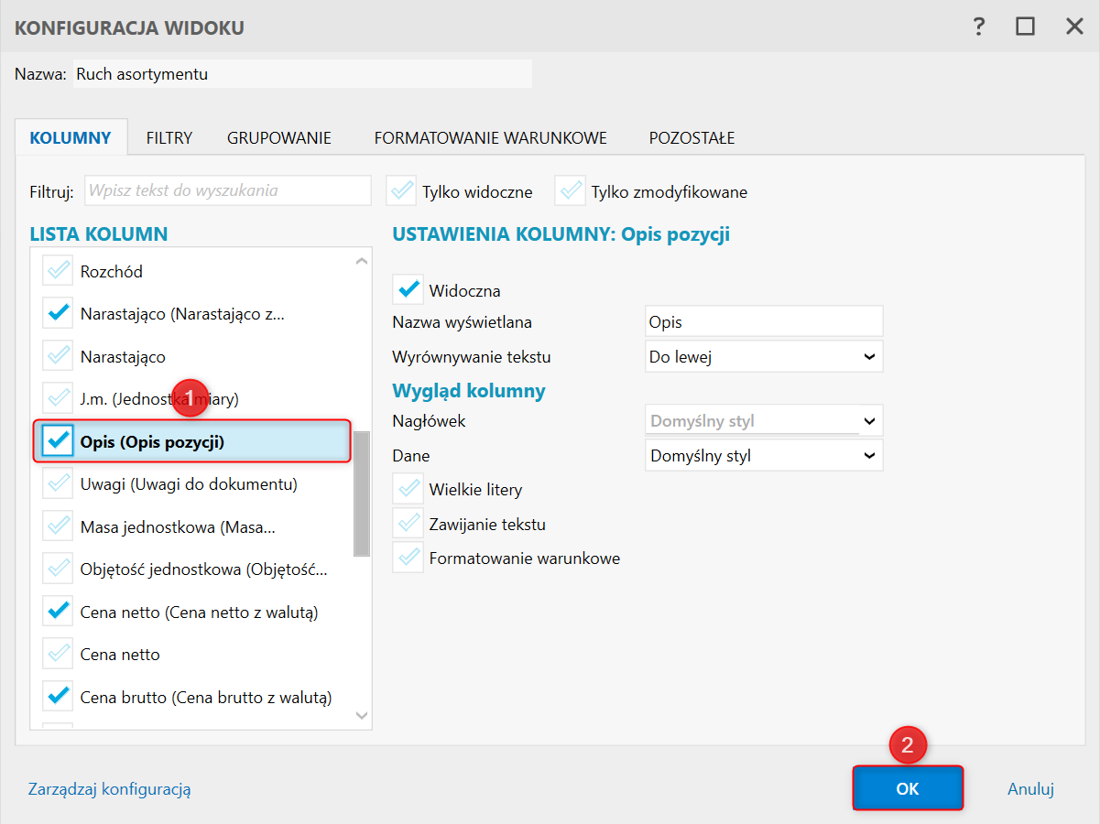Open the FORMATOWANIE WARUNKOWE tab

[490, 138]
